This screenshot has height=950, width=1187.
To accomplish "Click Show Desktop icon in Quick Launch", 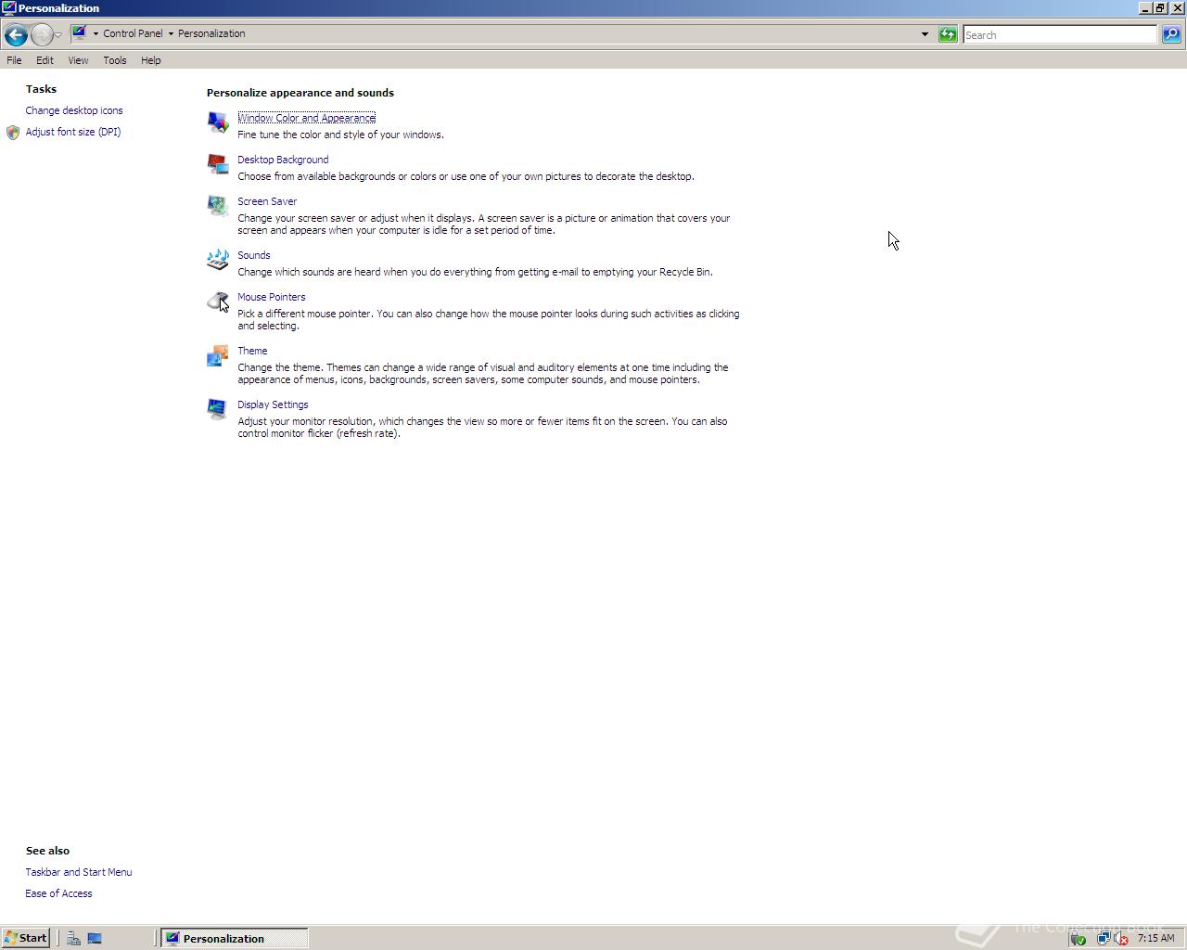I will pyautogui.click(x=95, y=938).
